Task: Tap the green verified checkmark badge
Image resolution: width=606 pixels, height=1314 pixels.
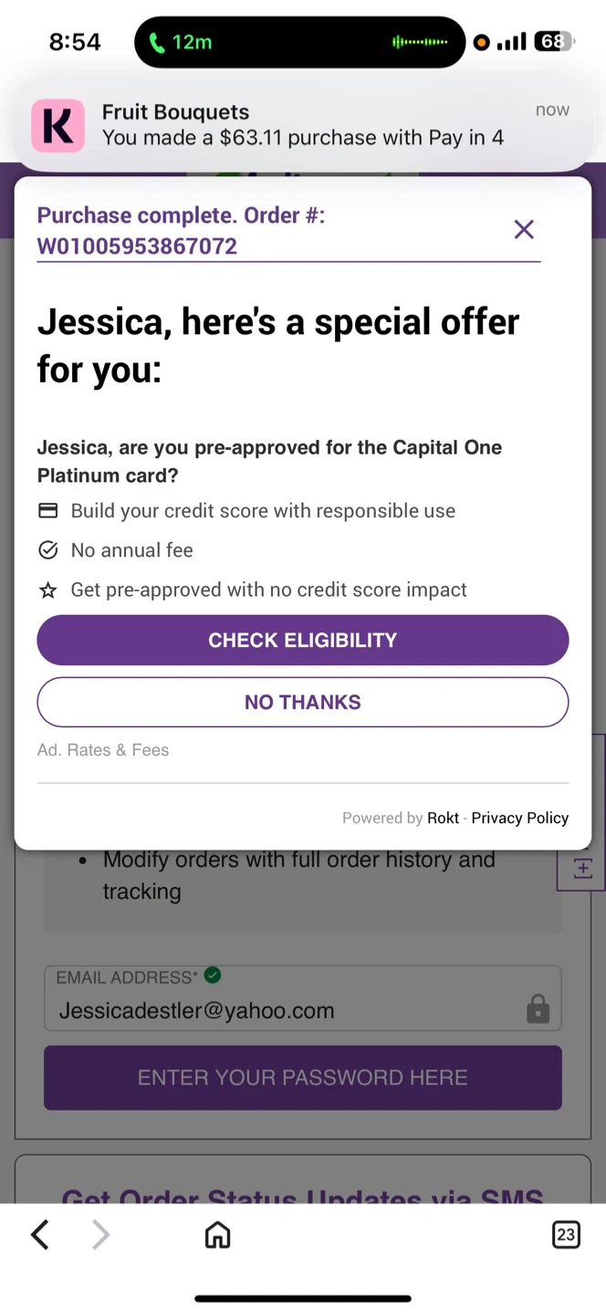Action: 213,976
